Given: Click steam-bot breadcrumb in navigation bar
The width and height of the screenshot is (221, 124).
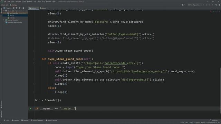Looking at the screenshot, I should pos(4,5).
